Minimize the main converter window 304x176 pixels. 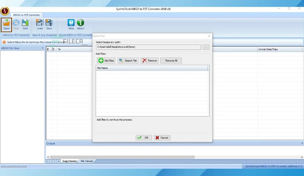279,8
